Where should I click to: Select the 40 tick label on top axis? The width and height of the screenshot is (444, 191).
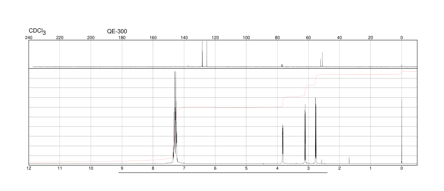click(340, 38)
